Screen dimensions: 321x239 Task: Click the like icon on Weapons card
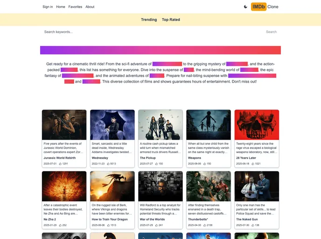(x=205, y=164)
